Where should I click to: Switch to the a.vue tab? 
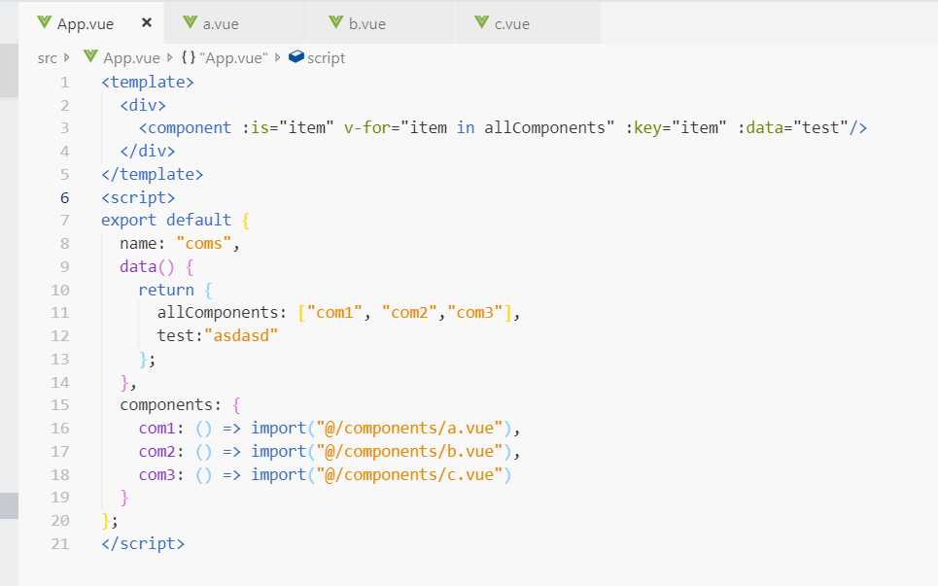(235, 22)
